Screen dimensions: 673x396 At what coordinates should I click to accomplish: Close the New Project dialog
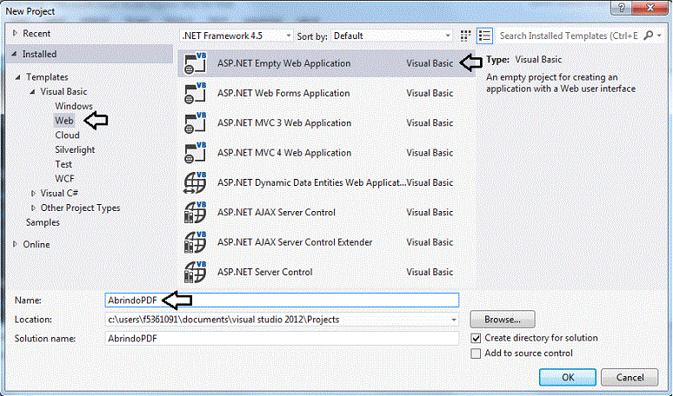coord(651,7)
